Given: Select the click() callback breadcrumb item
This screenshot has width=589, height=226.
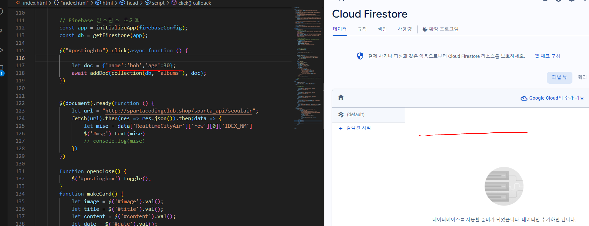Looking at the screenshot, I should pyautogui.click(x=195, y=3).
